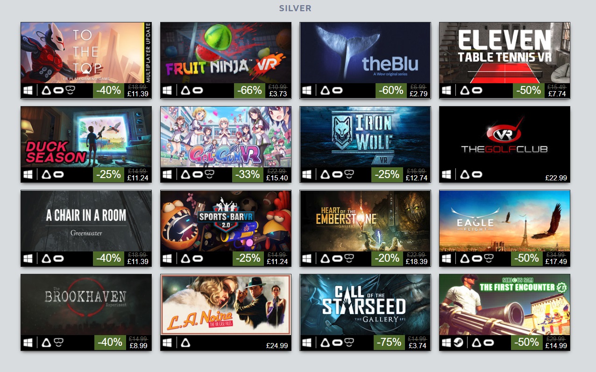Click the -20% badge on Heart of the Emberstone

tap(387, 259)
